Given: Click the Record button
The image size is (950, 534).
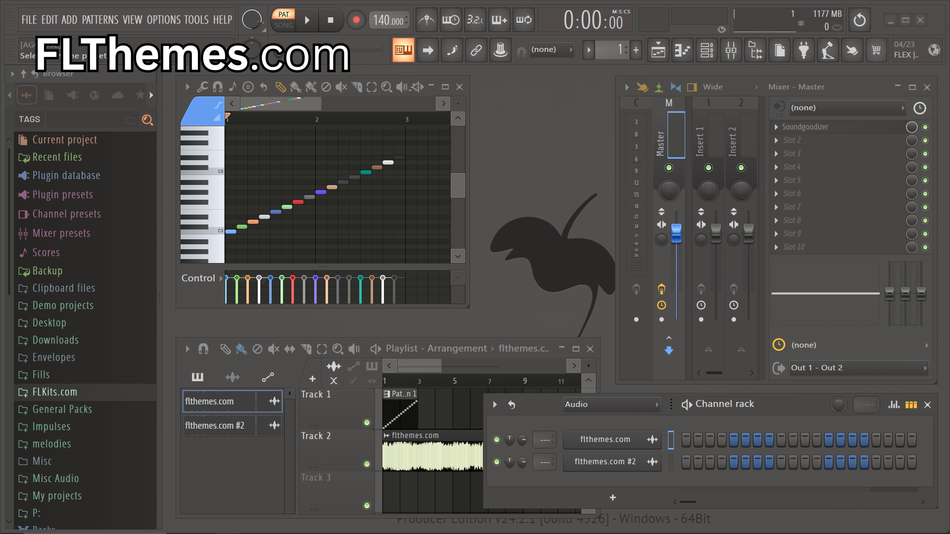Looking at the screenshot, I should (356, 20).
